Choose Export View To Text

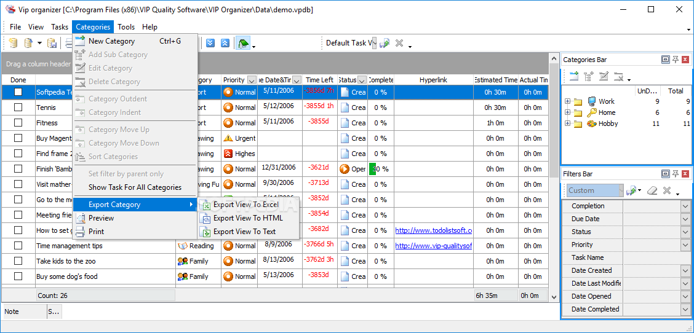[x=249, y=231]
